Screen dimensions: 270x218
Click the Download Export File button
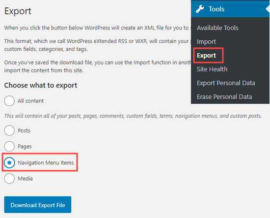(x=38, y=205)
